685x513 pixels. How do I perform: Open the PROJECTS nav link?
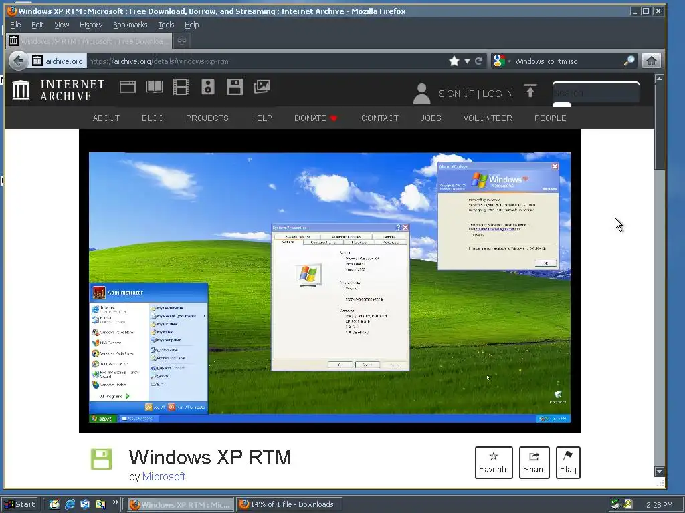[207, 118]
